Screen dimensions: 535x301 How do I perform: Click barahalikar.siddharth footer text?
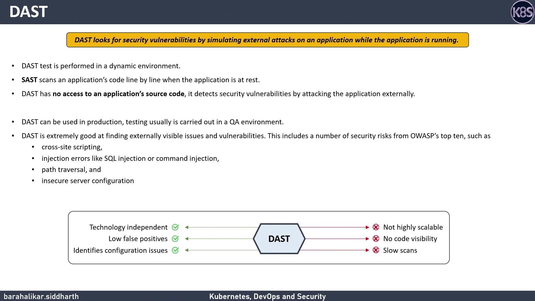click(41, 297)
